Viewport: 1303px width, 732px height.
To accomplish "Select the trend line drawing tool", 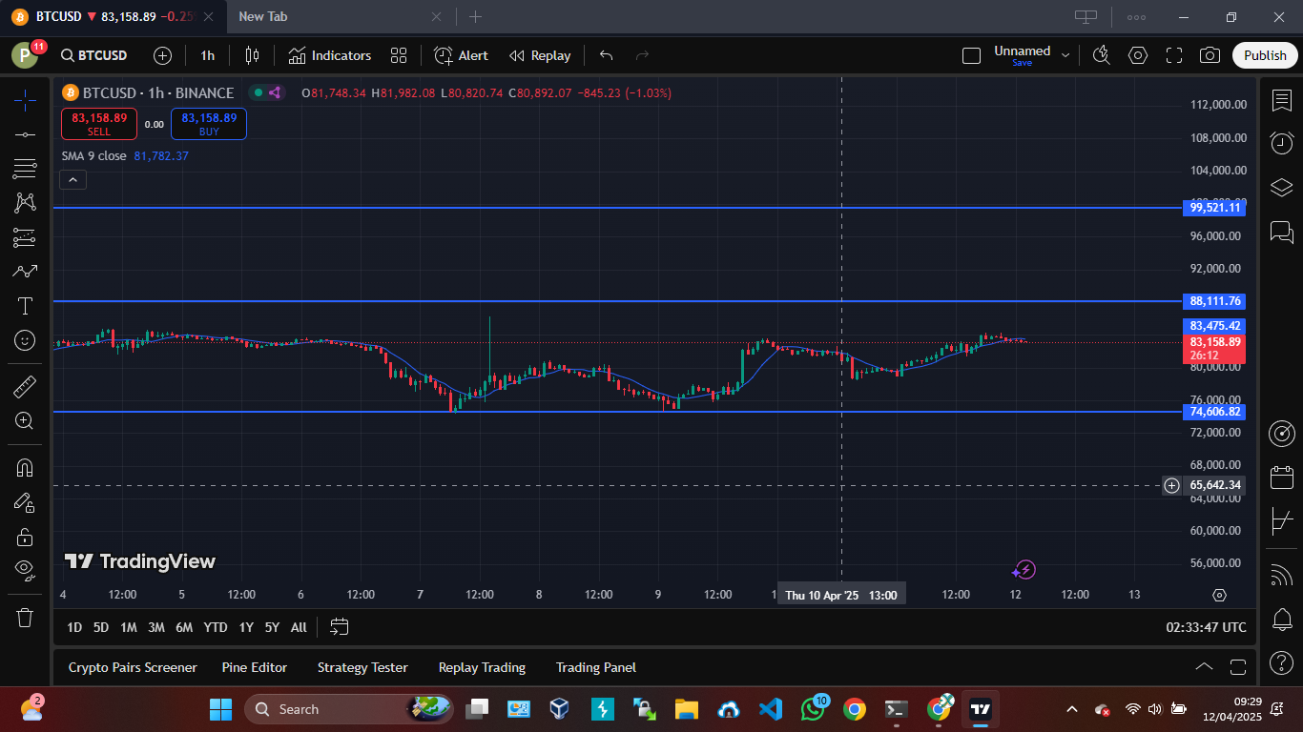I will (x=25, y=134).
